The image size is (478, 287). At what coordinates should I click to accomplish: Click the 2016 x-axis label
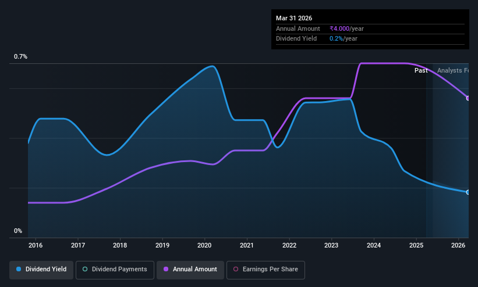click(36, 245)
